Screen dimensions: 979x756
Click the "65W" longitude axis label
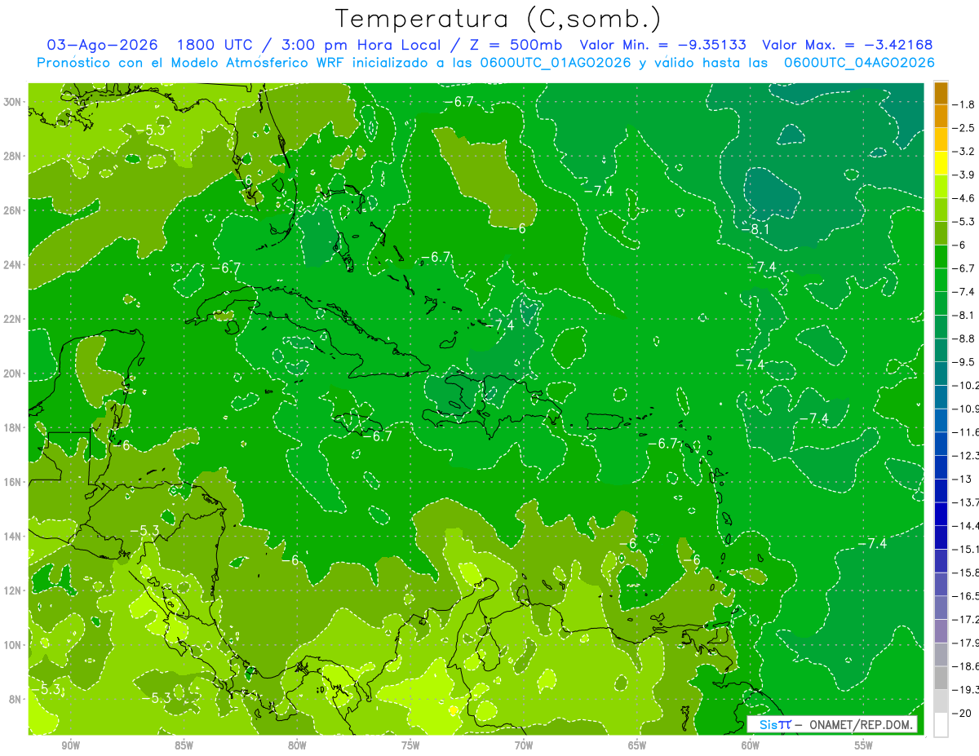637,746
